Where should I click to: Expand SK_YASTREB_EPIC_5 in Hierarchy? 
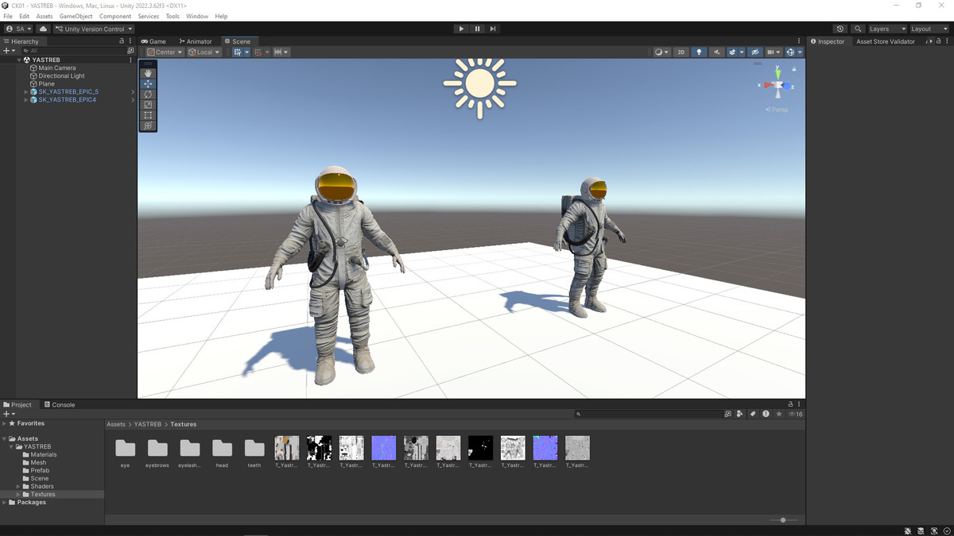coord(26,92)
